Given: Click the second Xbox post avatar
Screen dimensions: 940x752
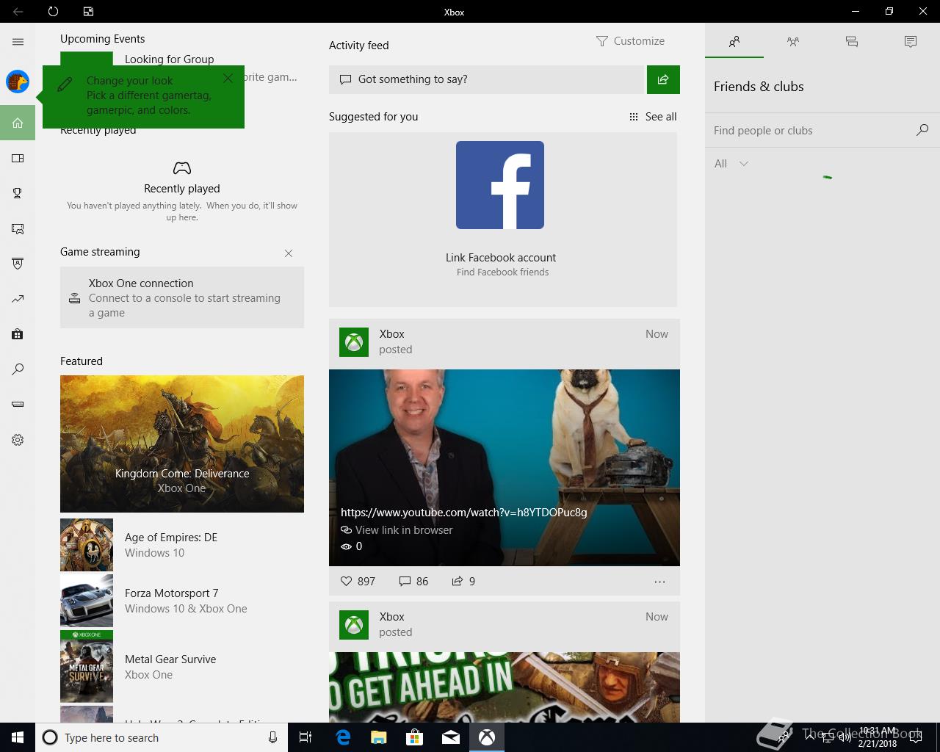Looking at the screenshot, I should coord(354,625).
